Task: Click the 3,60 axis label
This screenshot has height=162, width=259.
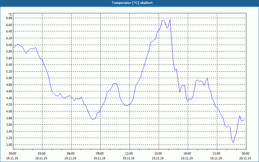Action: coord(9,125)
